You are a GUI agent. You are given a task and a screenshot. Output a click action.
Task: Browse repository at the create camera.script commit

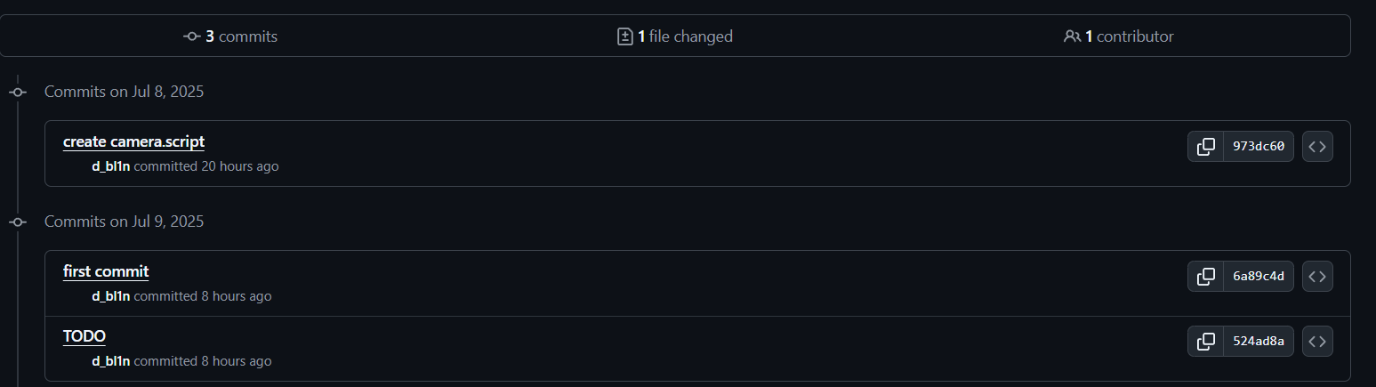click(1317, 147)
